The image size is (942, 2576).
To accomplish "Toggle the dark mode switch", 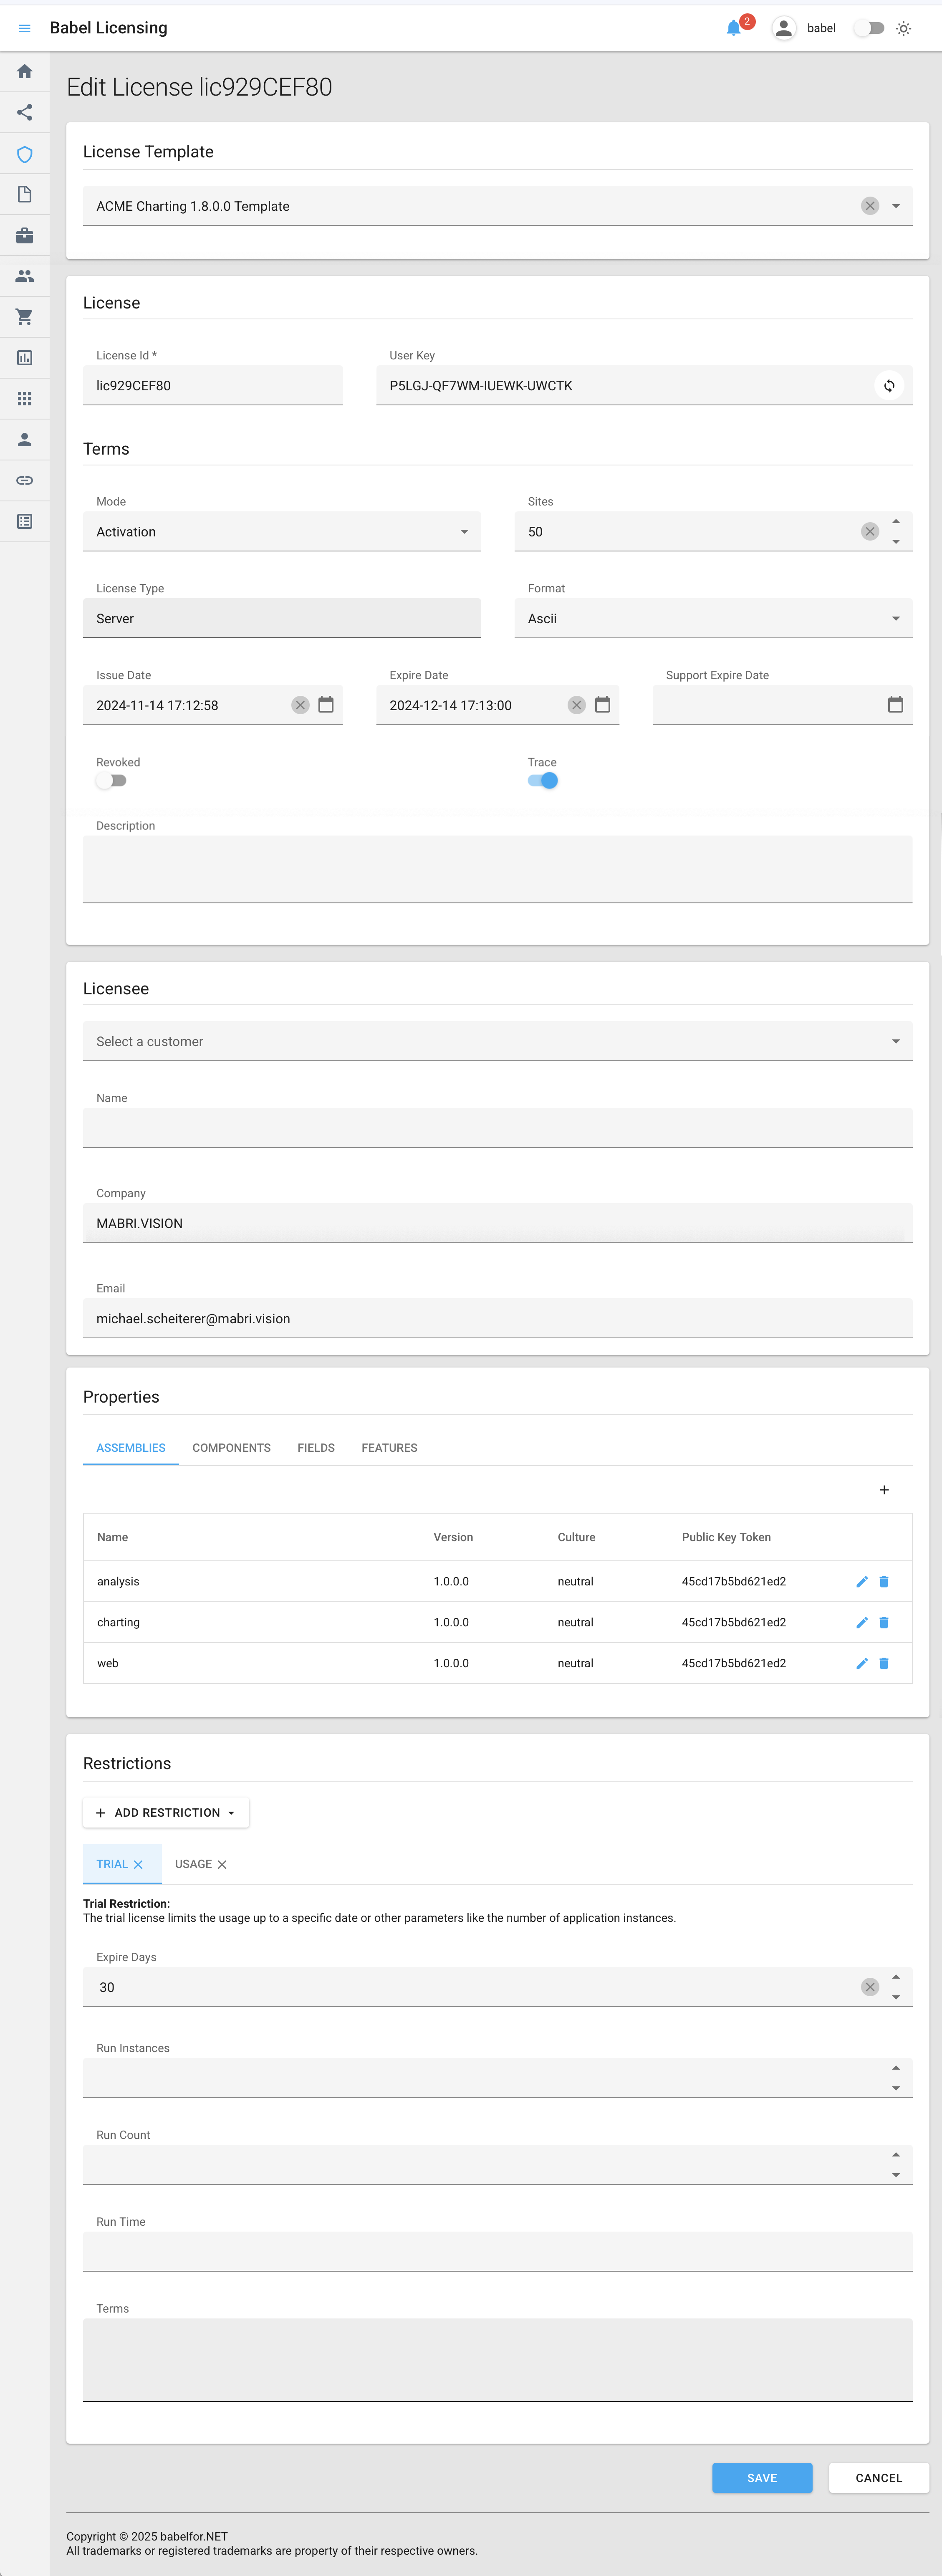I will pyautogui.click(x=869, y=28).
